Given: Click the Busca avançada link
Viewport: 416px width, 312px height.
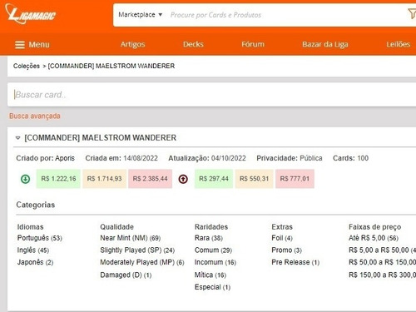Looking at the screenshot, I should (x=35, y=116).
